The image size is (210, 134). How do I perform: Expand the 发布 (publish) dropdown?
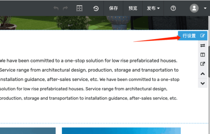tap(153, 8)
